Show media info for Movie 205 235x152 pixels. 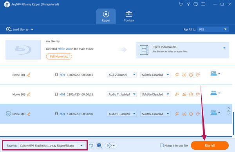(x=191, y=94)
